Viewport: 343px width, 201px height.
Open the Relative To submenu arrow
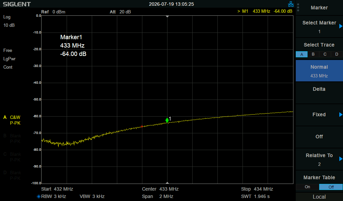coord(341,159)
